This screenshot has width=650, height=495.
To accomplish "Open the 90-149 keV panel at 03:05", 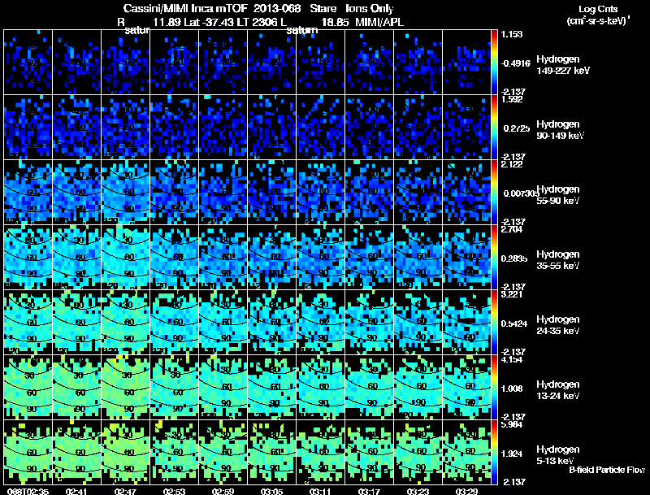I will 271,128.
